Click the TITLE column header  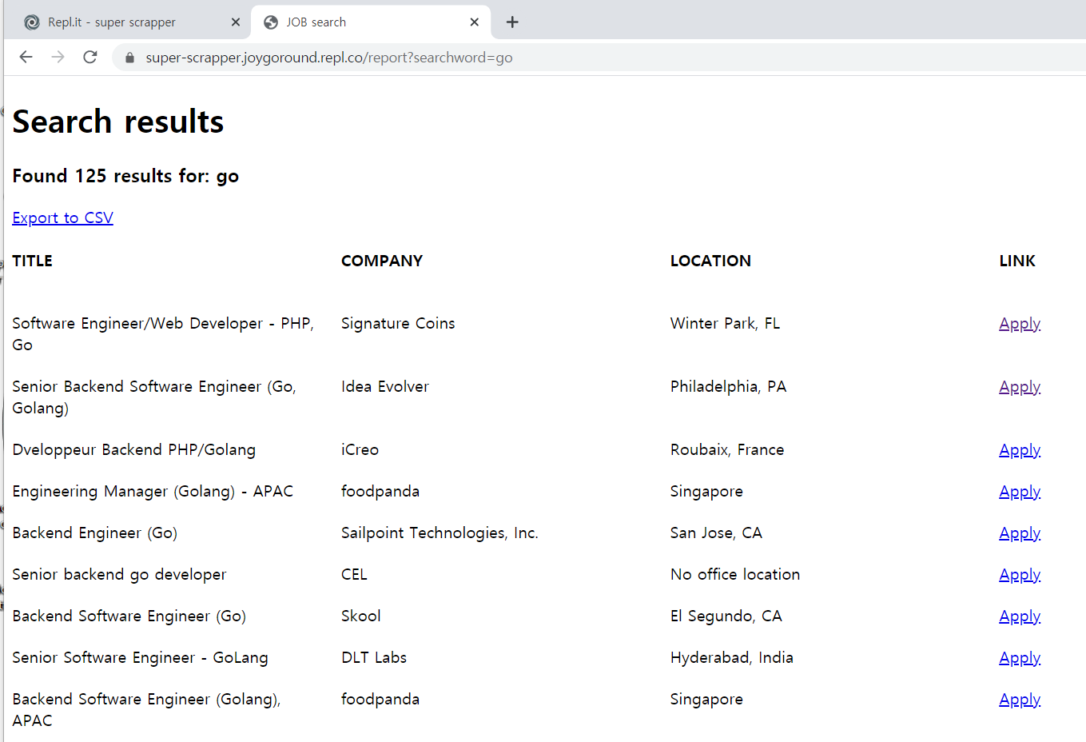click(x=32, y=261)
